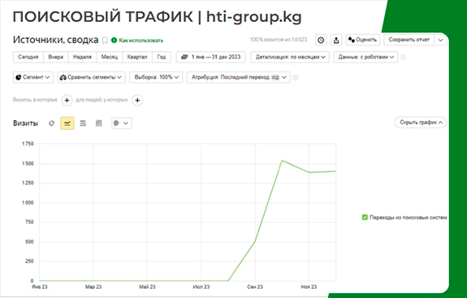The height and width of the screenshot is (298, 467).
Task: Select the Вчера period tab
Action: point(56,57)
